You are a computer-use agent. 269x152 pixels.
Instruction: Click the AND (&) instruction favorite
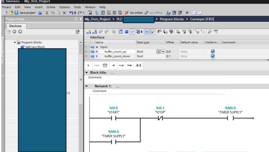coord(88,65)
